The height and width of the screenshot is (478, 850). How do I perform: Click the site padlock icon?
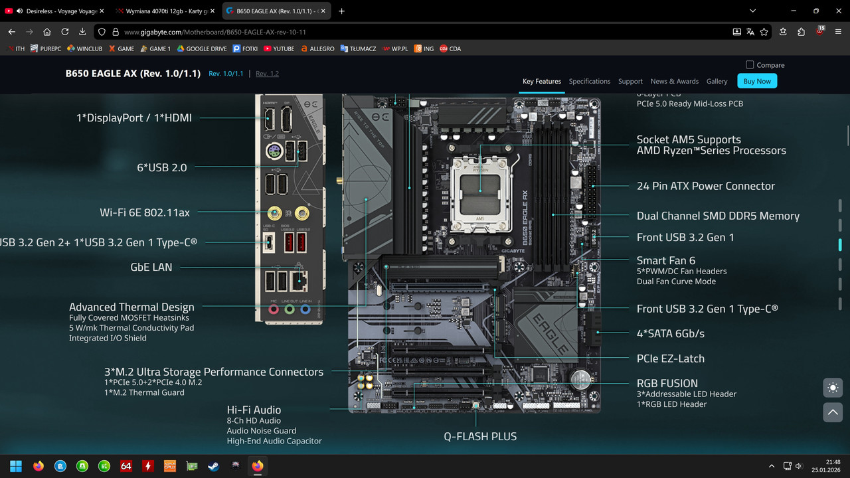point(115,32)
